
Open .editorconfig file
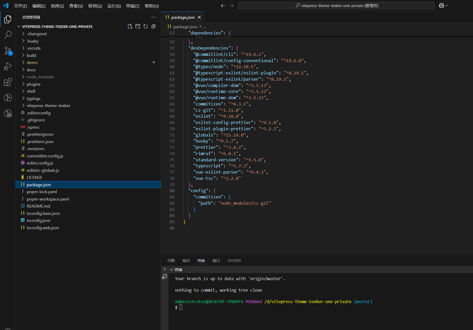pos(38,113)
